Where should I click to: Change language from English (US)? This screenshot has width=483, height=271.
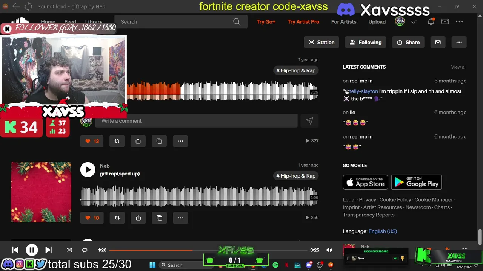[x=383, y=231]
